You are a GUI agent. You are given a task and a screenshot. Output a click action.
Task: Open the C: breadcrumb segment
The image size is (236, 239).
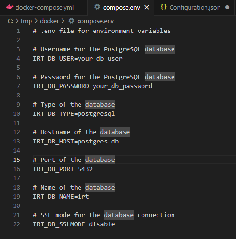(10, 21)
